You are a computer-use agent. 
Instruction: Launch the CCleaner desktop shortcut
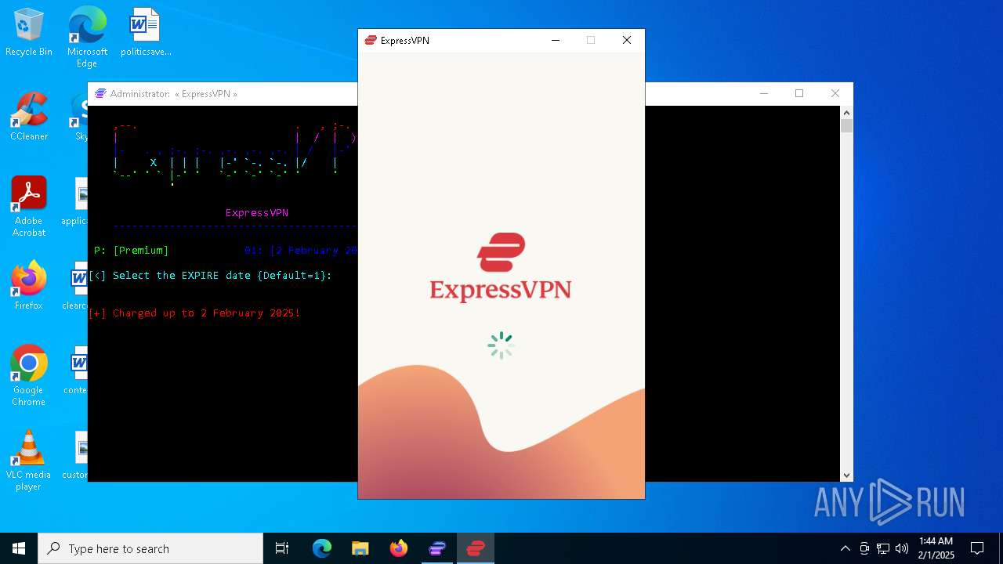29,117
